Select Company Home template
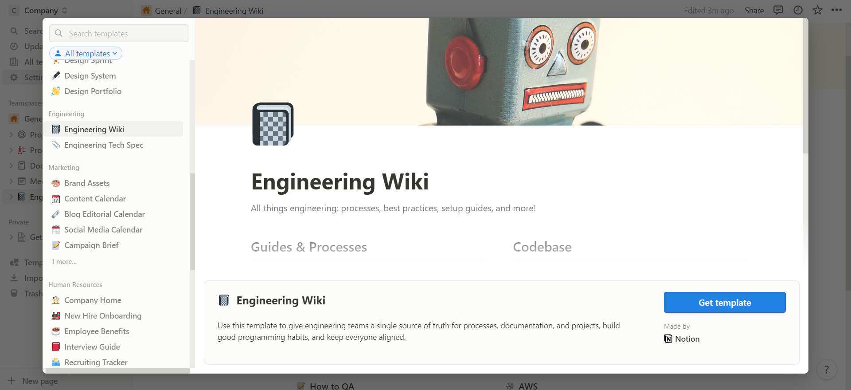This screenshot has height=390, width=851. pyautogui.click(x=114, y=300)
